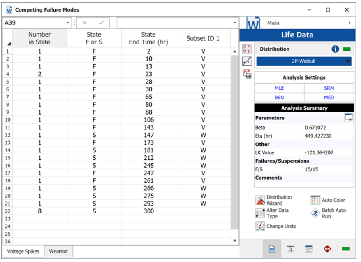Toggle the MLE analysis method setting
The image size is (361, 262).
pyautogui.click(x=279, y=88)
